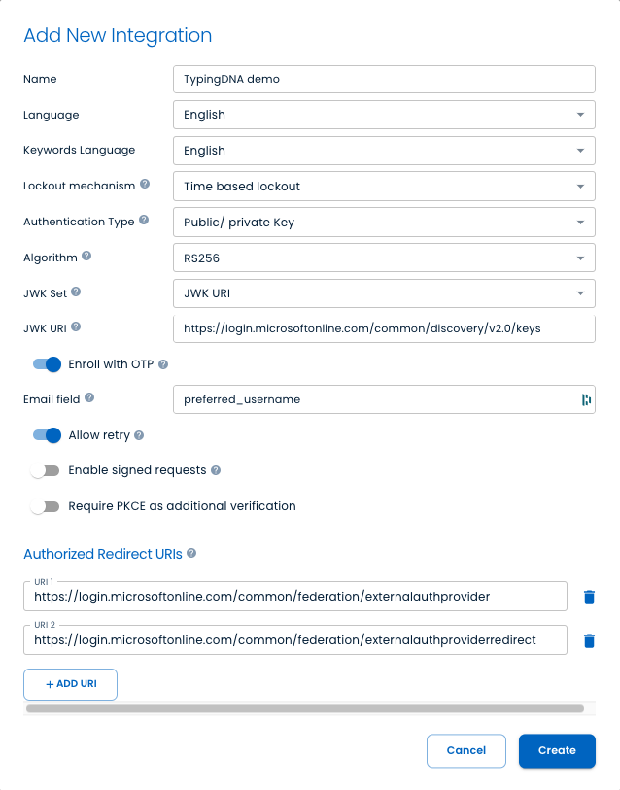Click help icon next to JWK URI label

pos(76,327)
